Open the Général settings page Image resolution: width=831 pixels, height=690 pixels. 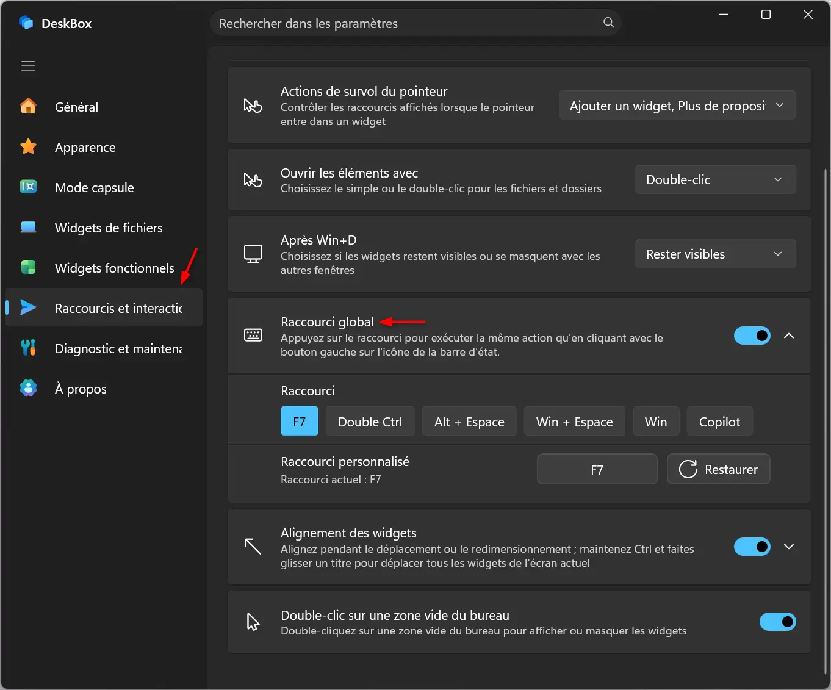(x=104, y=107)
